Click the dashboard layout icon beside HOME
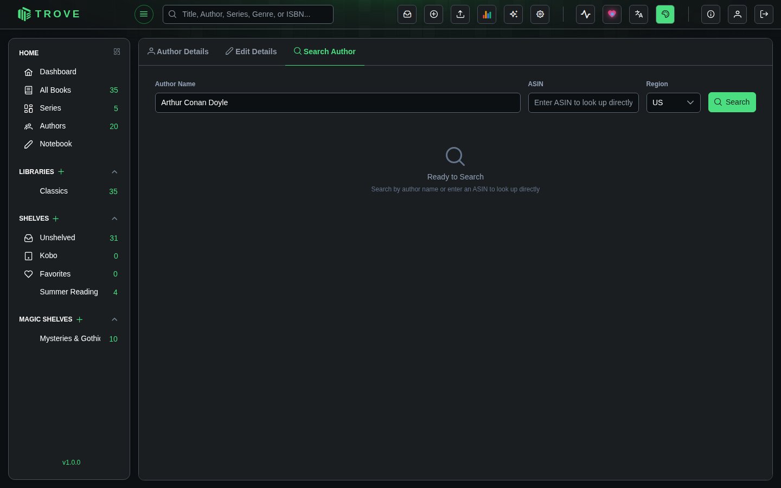Viewport: 781px width, 488px height. [x=117, y=52]
